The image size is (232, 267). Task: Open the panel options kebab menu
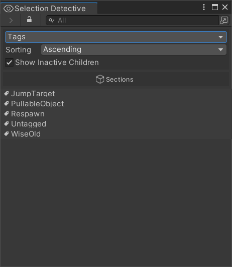click(x=204, y=7)
